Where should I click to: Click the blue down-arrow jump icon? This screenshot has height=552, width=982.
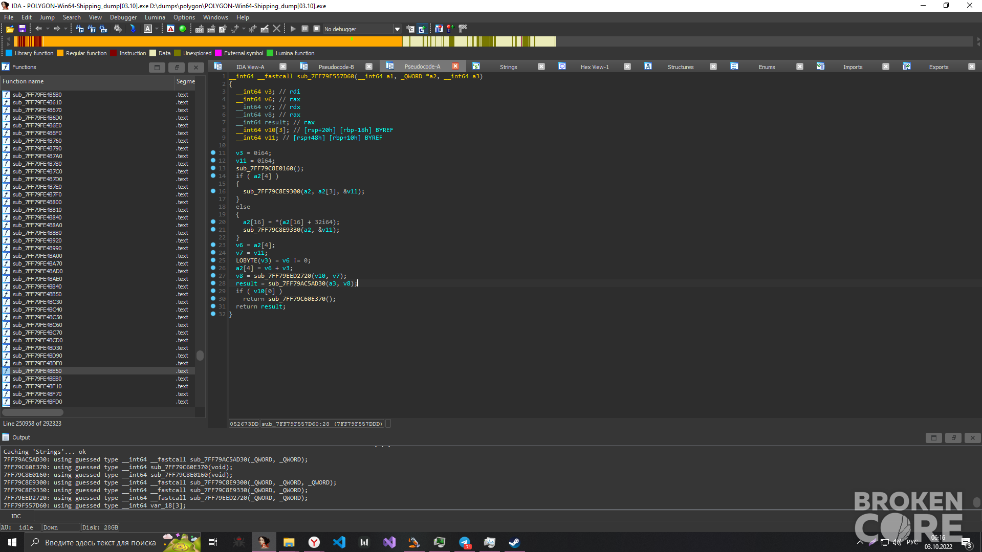pos(133,29)
